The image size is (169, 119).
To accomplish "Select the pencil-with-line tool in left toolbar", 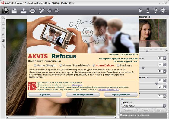I will click(x=3, y=29).
